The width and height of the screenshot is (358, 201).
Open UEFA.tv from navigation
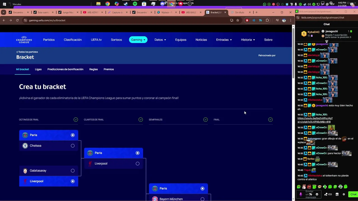click(96, 40)
